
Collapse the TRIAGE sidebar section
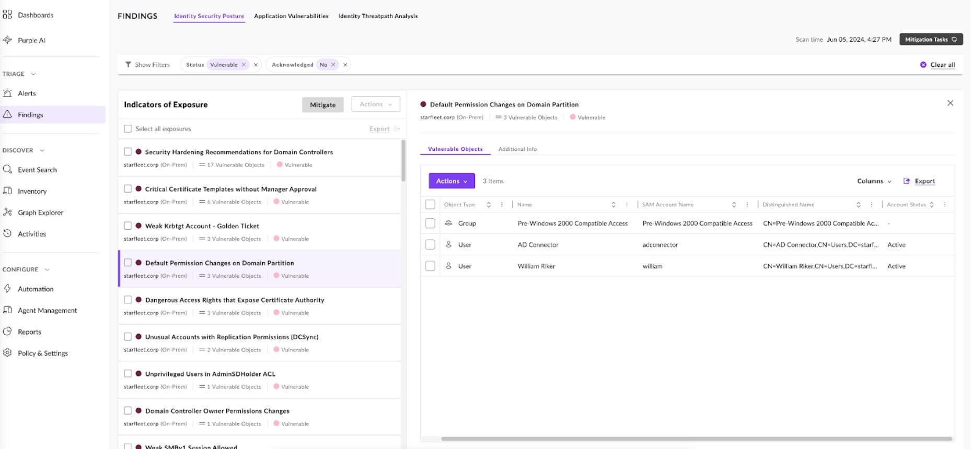33,74
